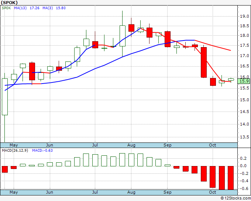The height and width of the screenshot is (201, 251).
Task: Select Sep on the price chart time axis
Action: [x=168, y=145]
